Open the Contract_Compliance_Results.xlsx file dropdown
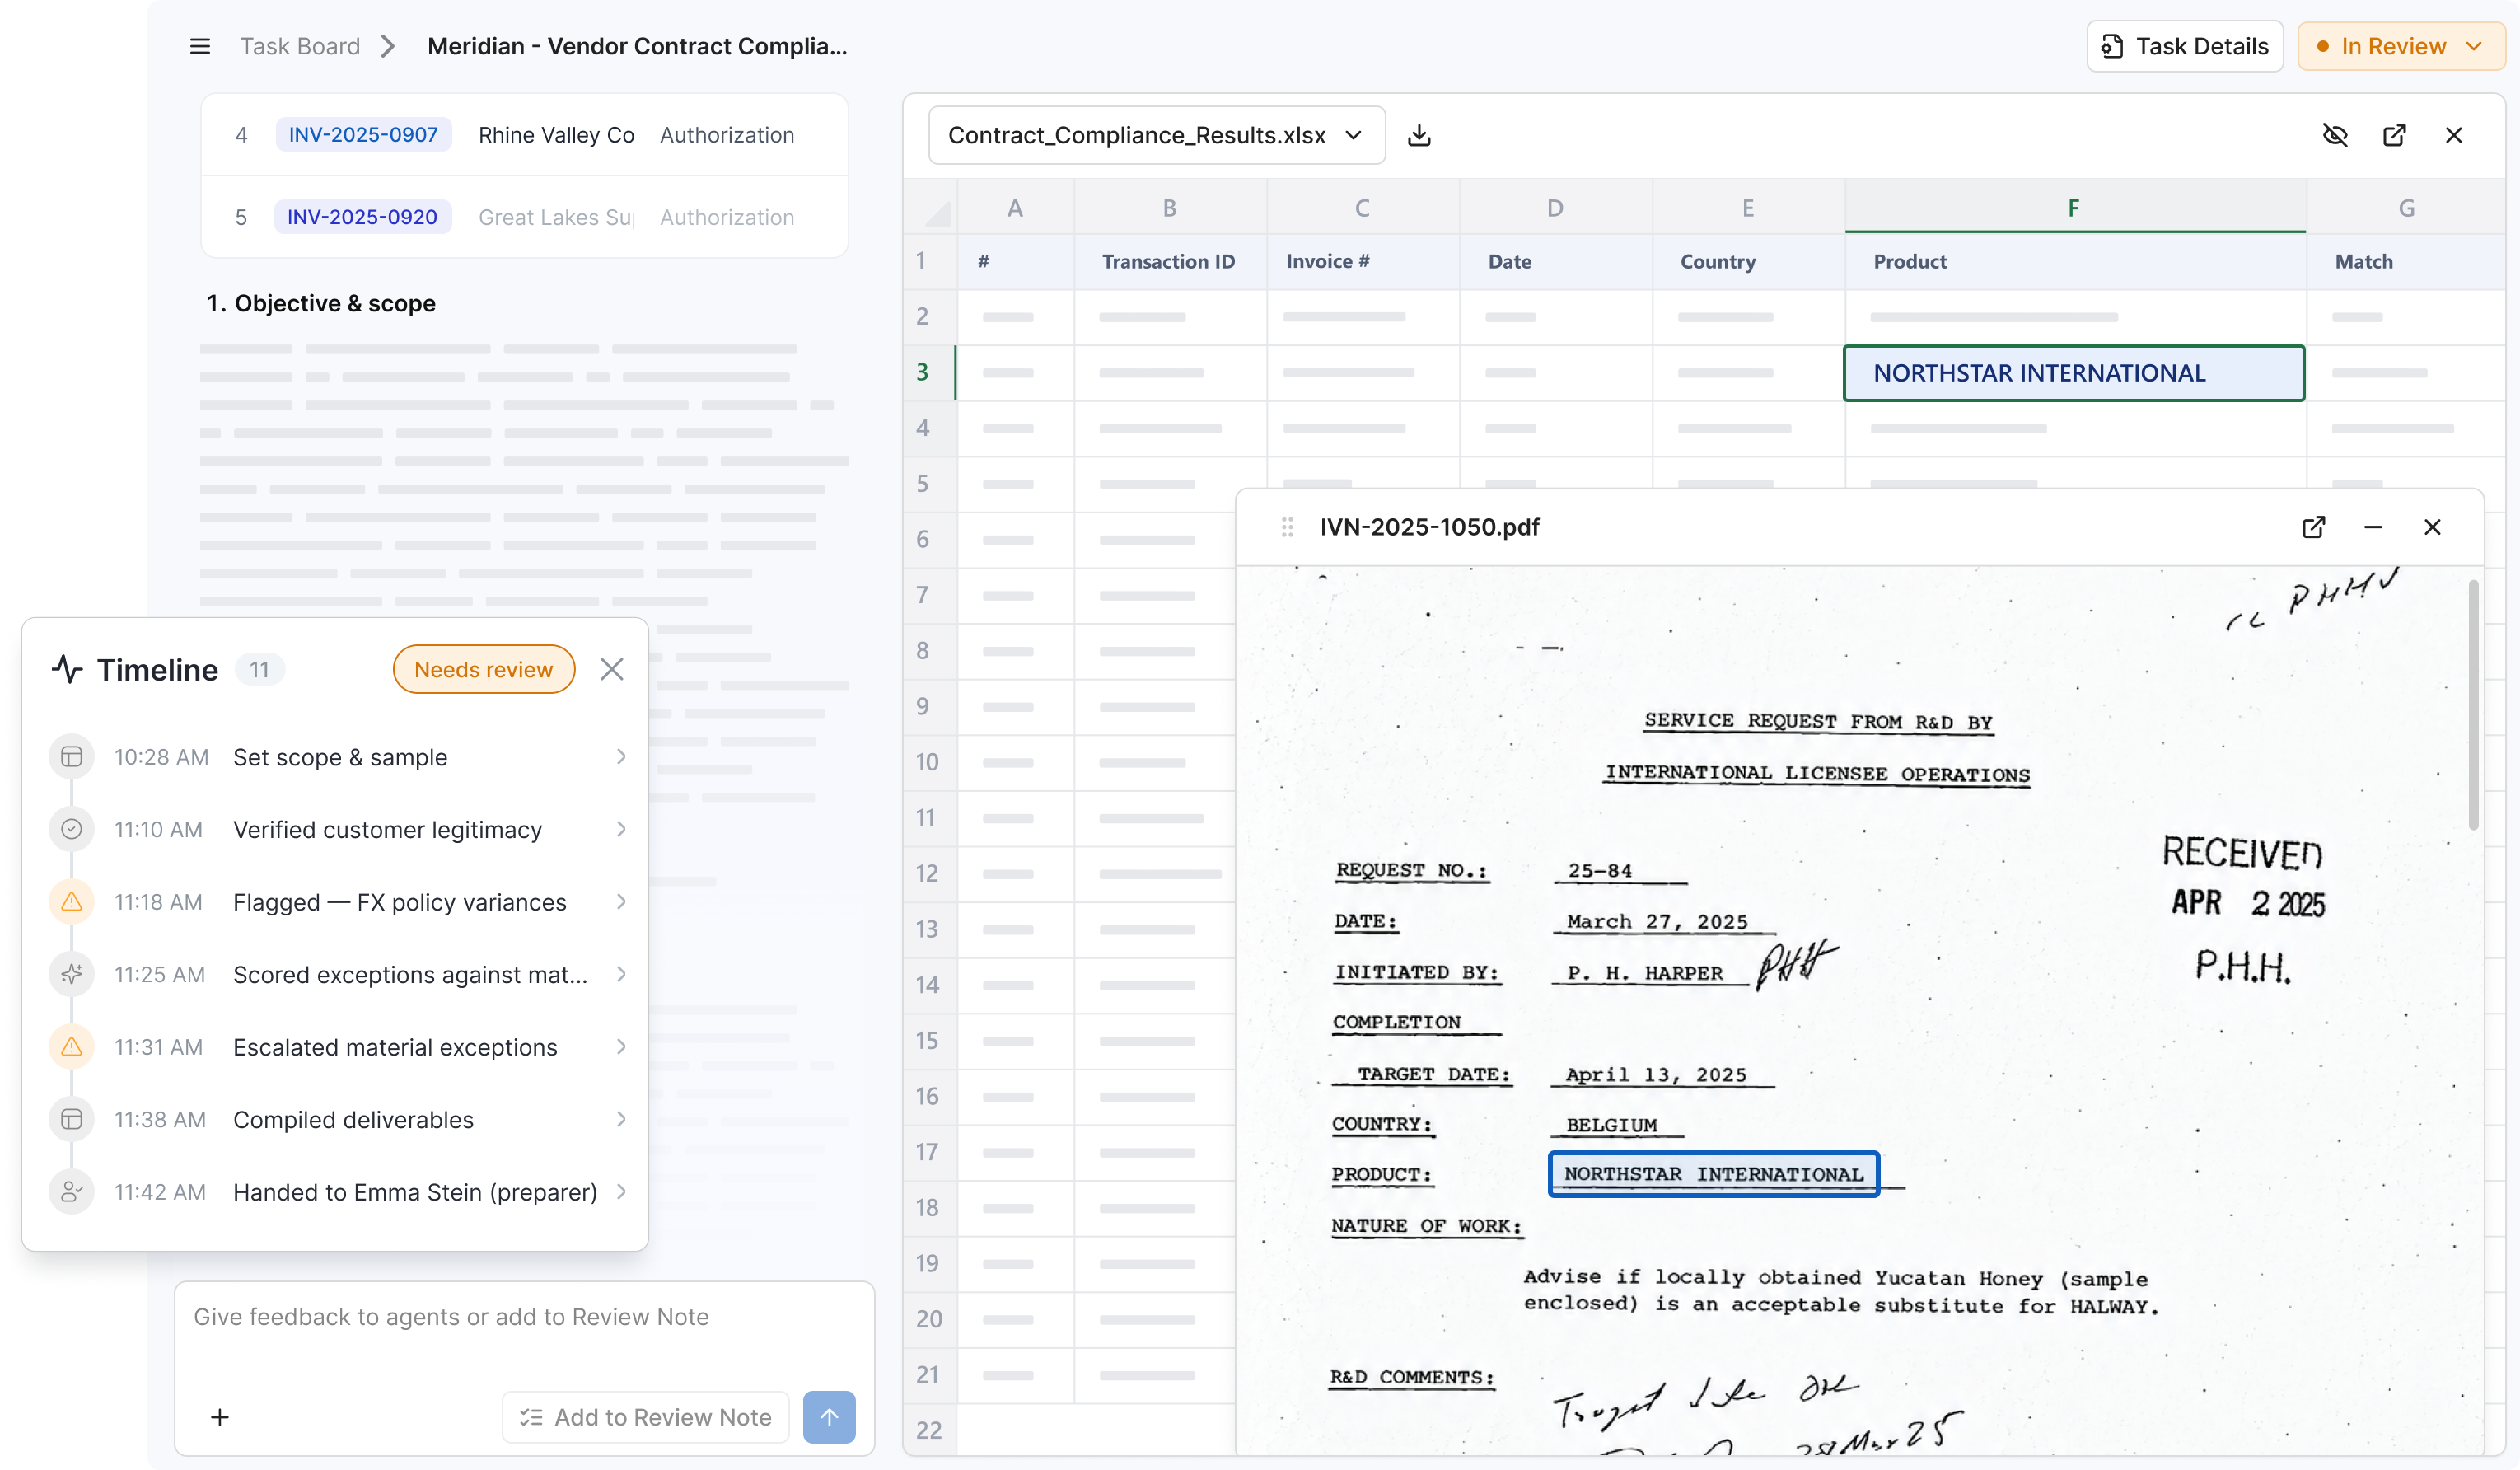 [1156, 135]
